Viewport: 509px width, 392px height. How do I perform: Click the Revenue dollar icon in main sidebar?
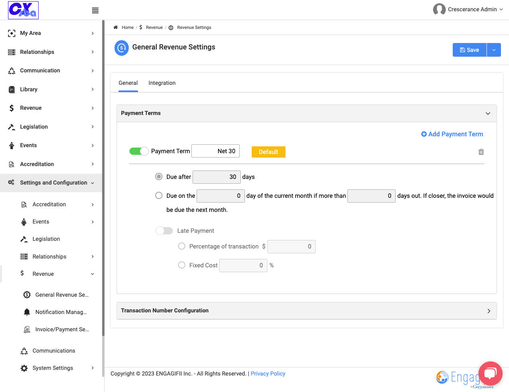(12, 108)
